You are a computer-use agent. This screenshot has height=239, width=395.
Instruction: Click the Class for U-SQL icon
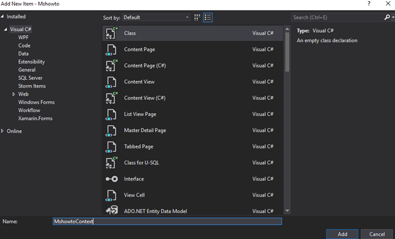pos(112,163)
